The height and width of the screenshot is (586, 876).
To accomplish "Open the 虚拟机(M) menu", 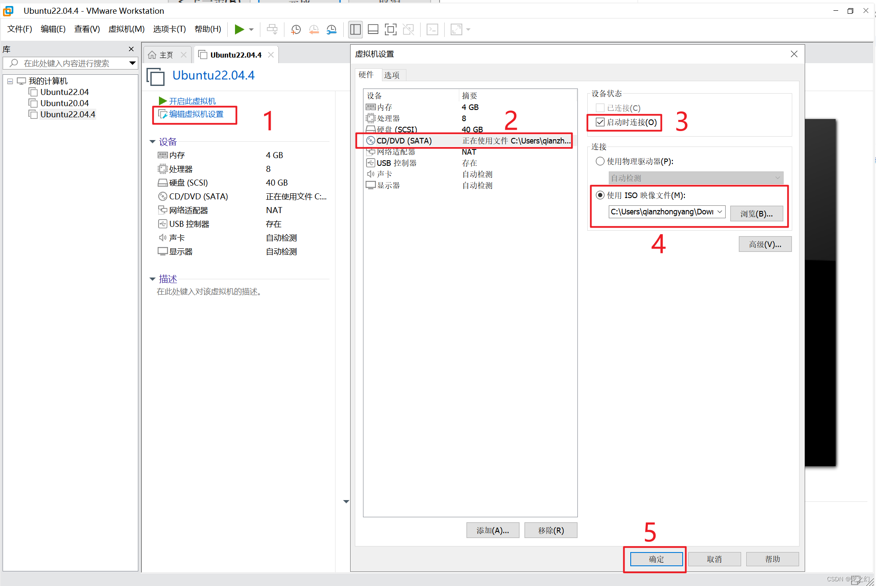I will coord(126,29).
